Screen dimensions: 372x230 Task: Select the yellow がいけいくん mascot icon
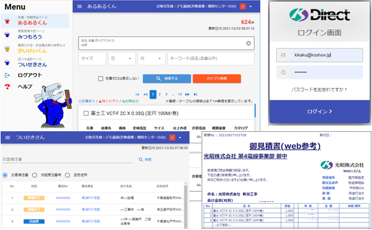click(8, 49)
